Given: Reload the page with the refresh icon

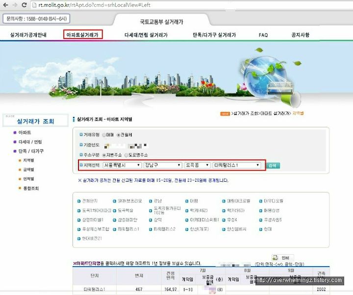Looking at the screenshot, I should (24, 5).
